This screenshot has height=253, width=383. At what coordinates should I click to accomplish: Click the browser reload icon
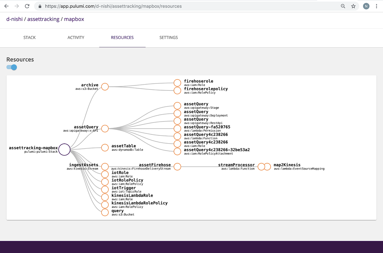27,6
